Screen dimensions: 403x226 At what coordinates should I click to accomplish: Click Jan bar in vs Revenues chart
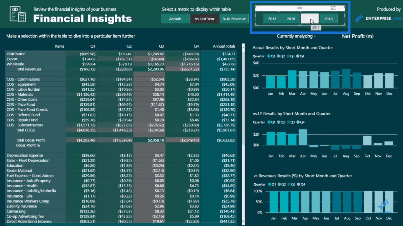[273, 202]
